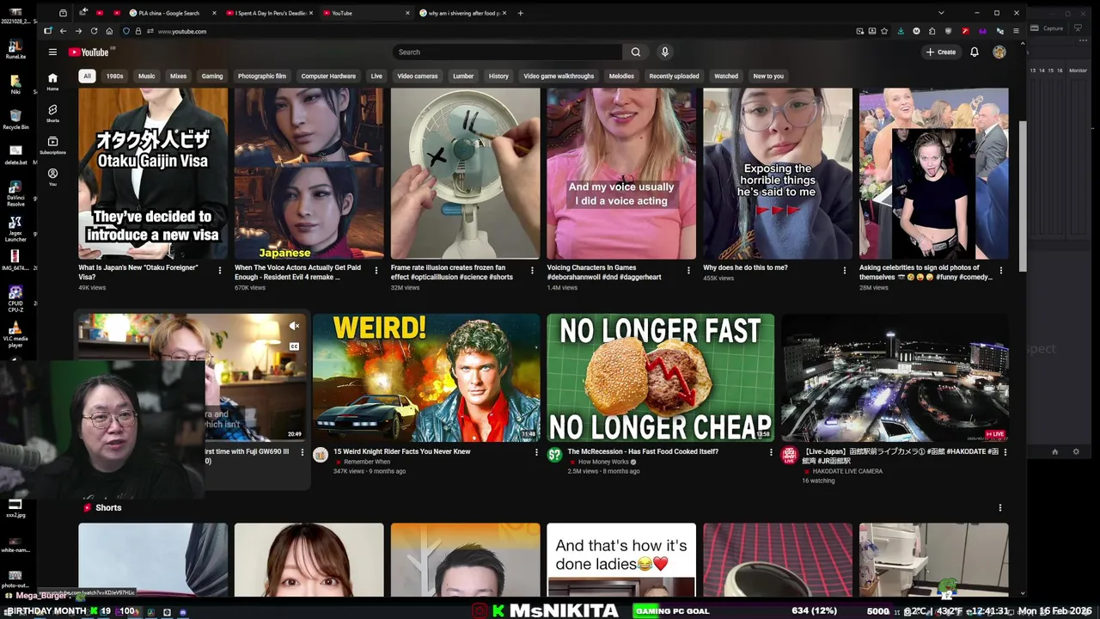Select the Computer Hardware filter chip
The image size is (1100, 619).
[328, 76]
